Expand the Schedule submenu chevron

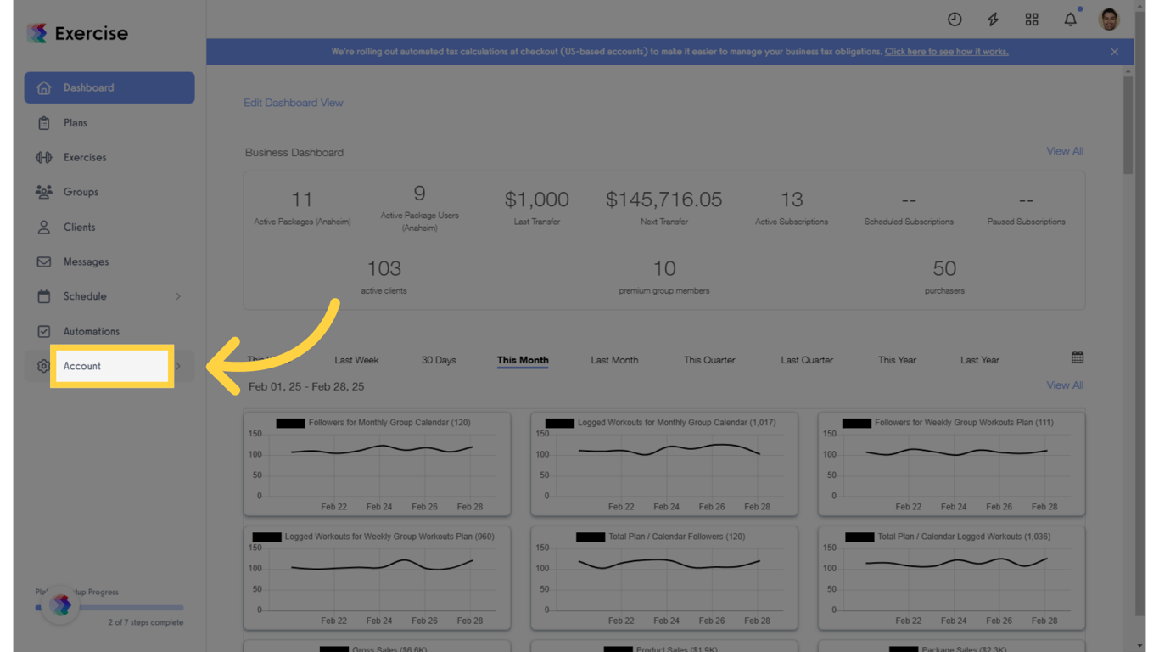[x=178, y=296]
